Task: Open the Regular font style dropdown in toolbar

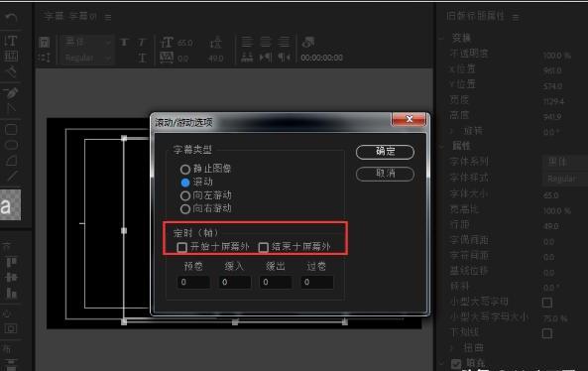Action: pos(87,59)
